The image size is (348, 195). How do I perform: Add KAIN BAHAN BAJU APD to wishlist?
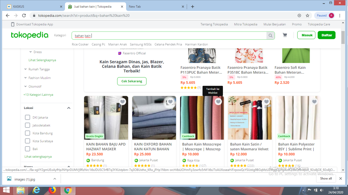coord(122,102)
